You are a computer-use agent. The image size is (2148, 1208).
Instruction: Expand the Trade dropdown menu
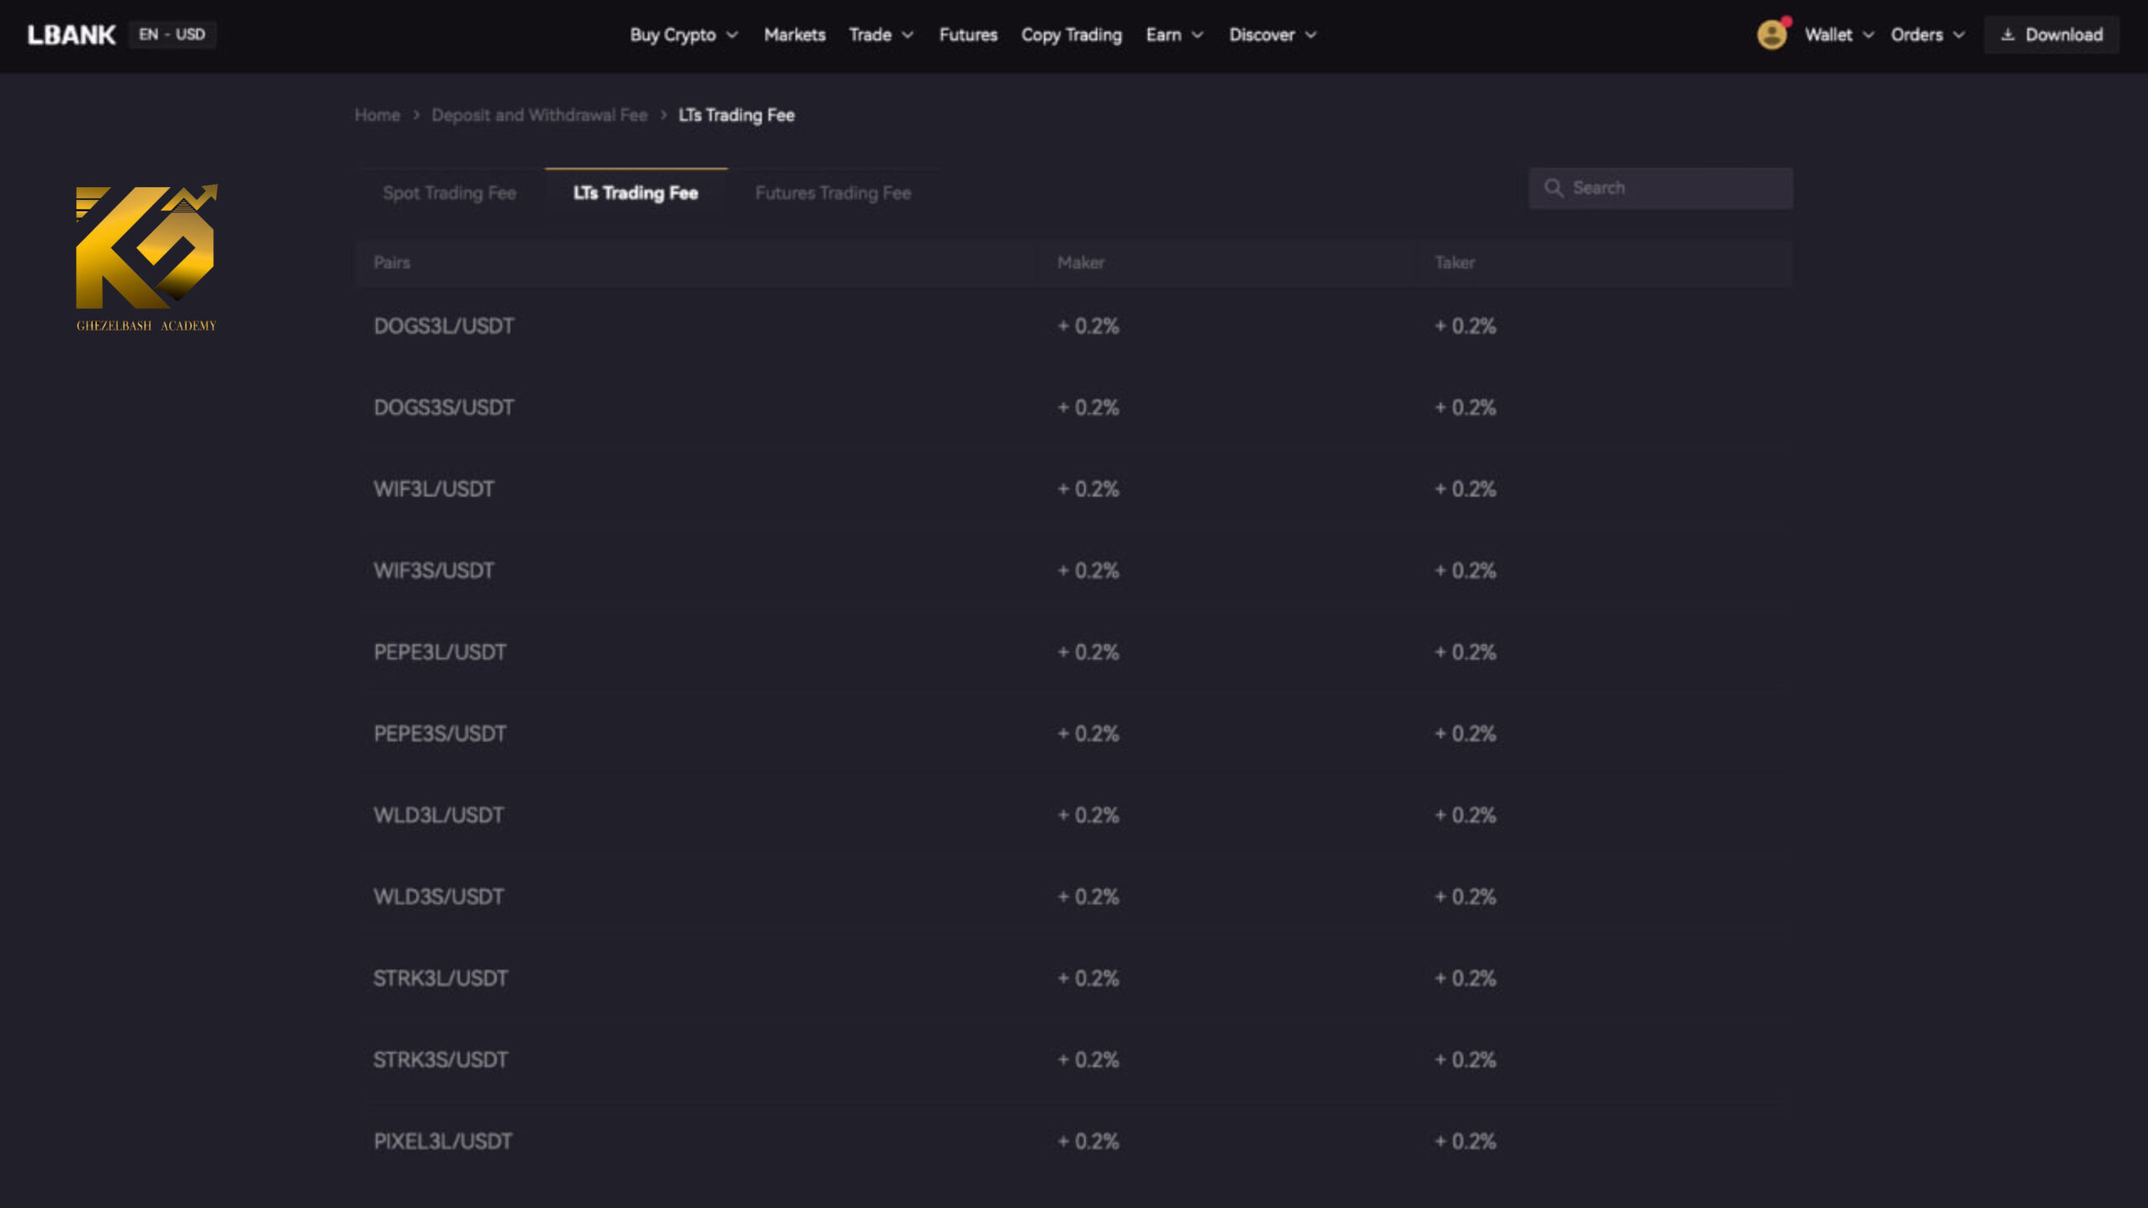(881, 34)
